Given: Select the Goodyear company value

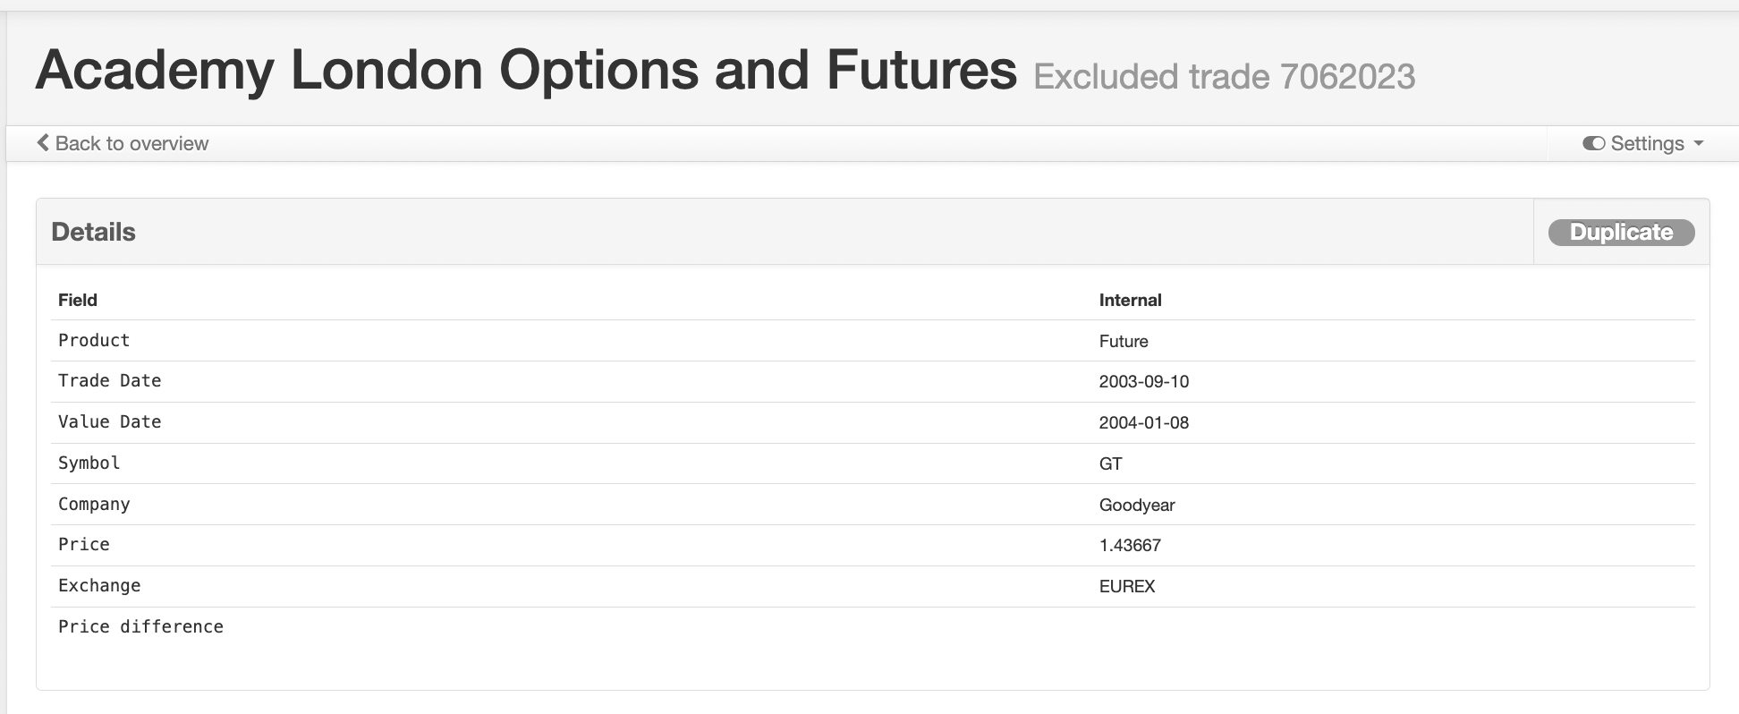Looking at the screenshot, I should (1137, 505).
